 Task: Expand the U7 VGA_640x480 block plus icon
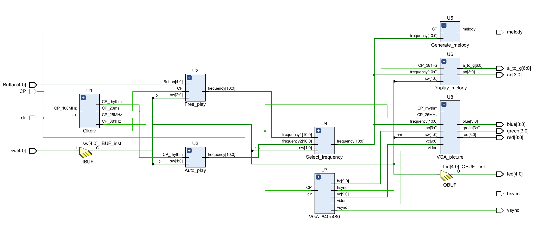point(318,177)
